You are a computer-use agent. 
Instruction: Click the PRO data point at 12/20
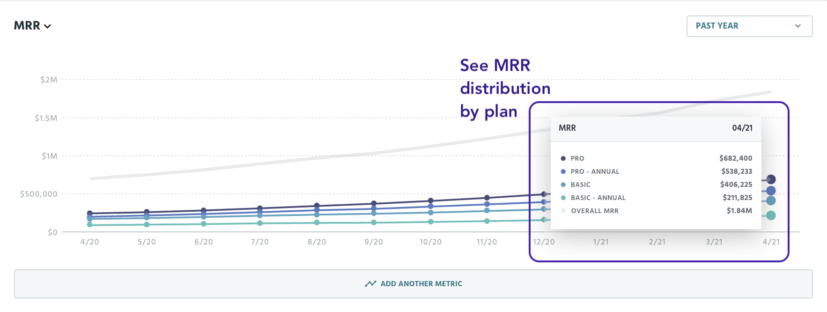point(544,194)
